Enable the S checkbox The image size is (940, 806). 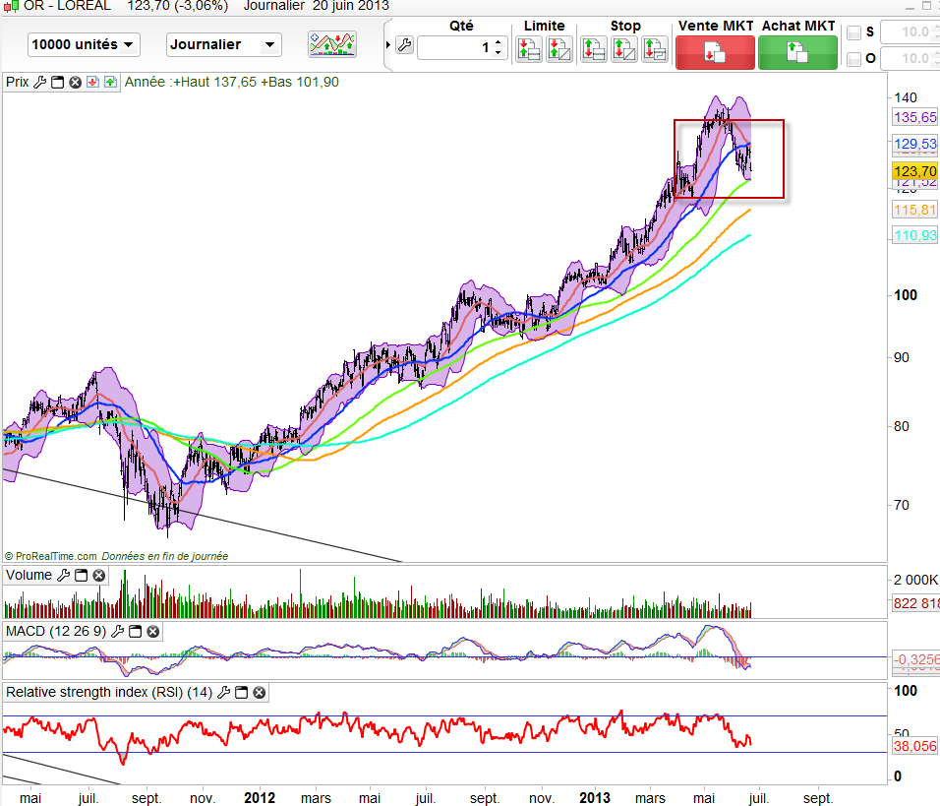click(853, 33)
